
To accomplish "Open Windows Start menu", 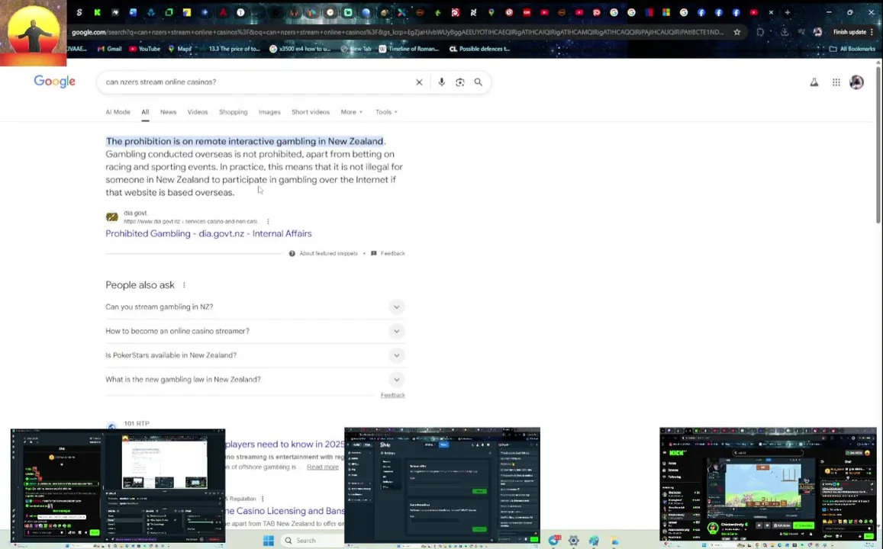I will (x=269, y=541).
